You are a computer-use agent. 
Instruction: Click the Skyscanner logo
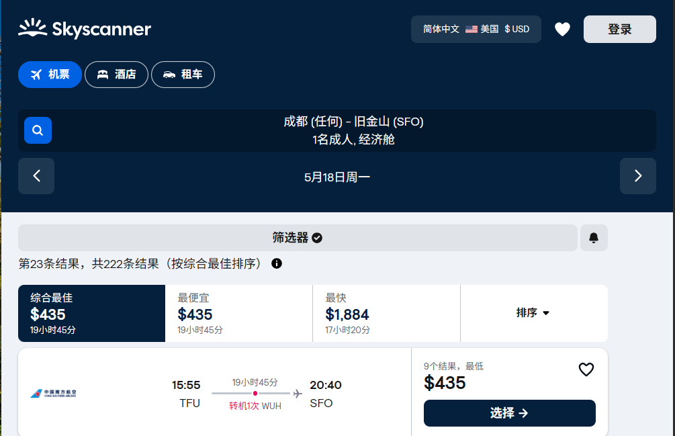pyautogui.click(x=85, y=29)
